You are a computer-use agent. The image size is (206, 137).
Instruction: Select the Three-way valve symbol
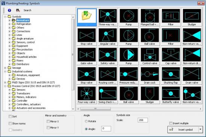coord(107,17)
